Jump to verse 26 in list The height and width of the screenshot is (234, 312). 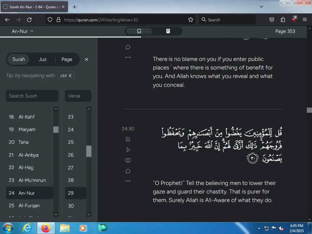[76, 155]
